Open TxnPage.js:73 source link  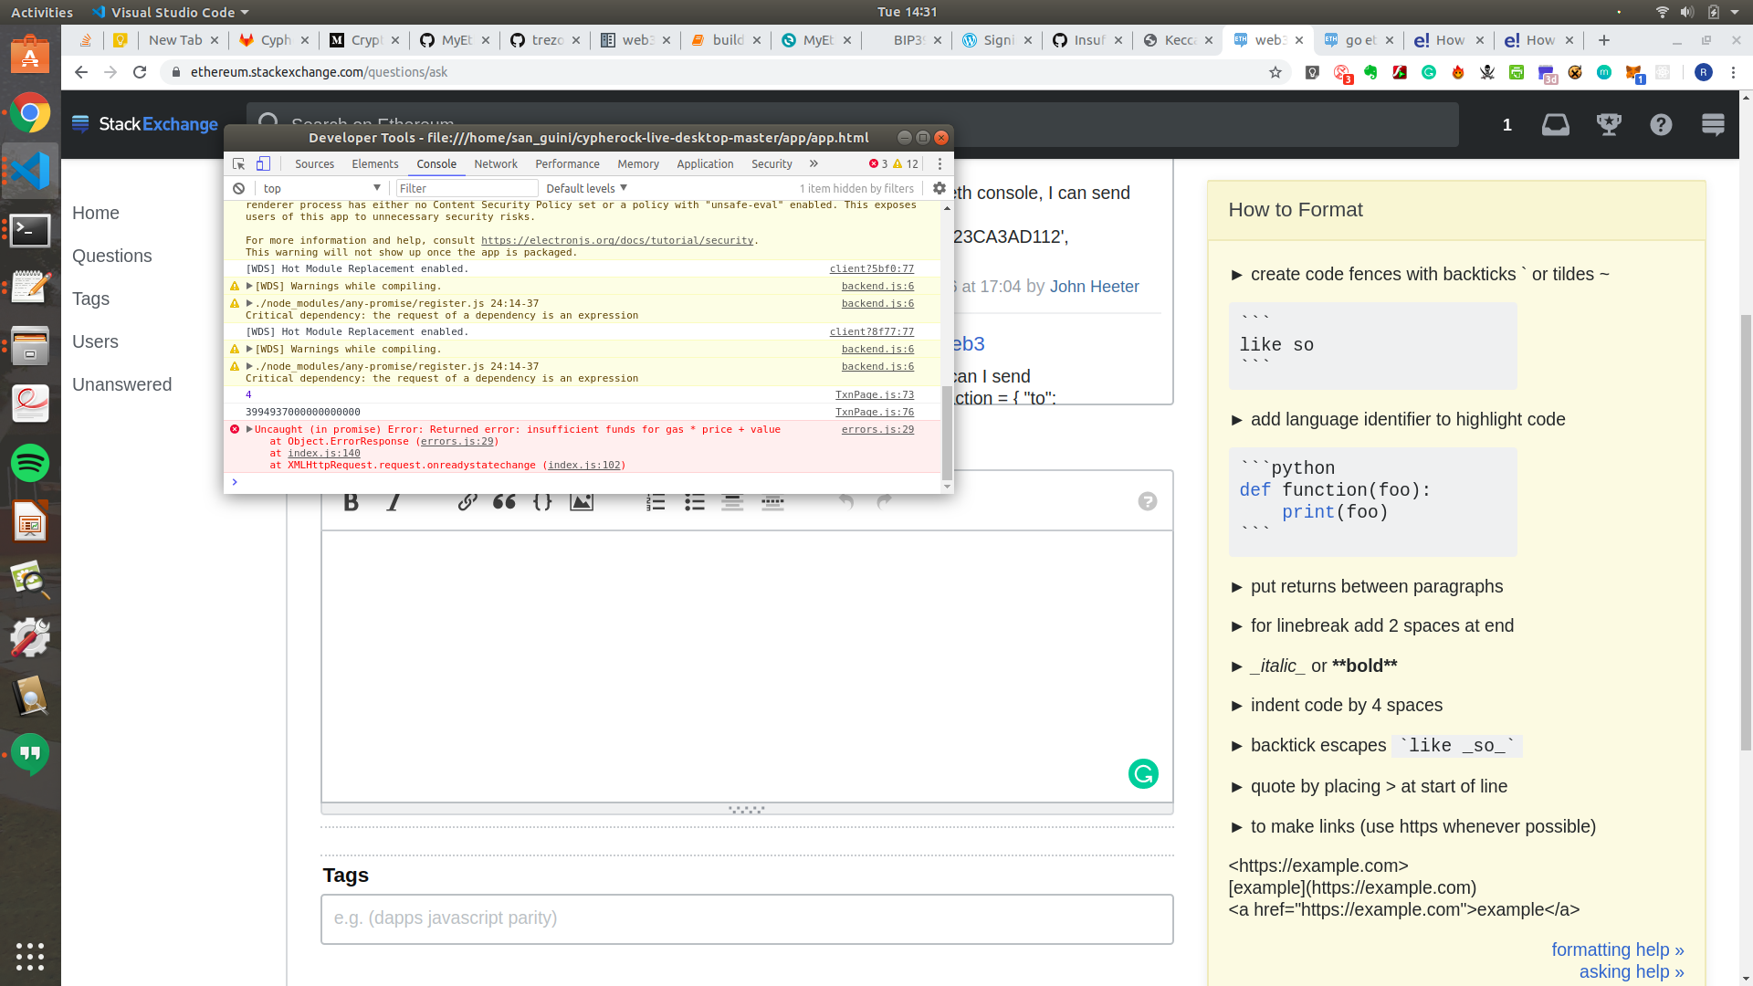[x=875, y=394]
